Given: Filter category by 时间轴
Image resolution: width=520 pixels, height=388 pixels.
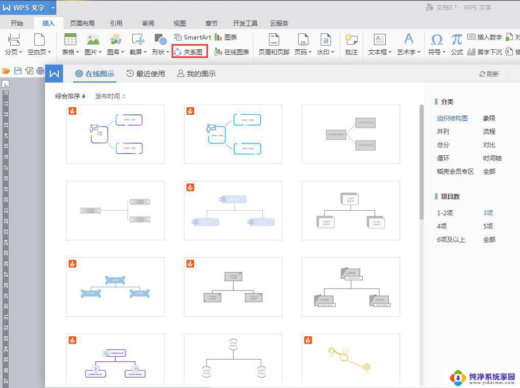Looking at the screenshot, I should click(x=492, y=158).
